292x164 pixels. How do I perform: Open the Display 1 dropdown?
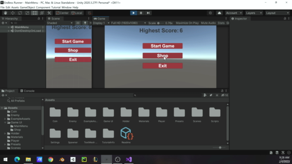[101, 23]
